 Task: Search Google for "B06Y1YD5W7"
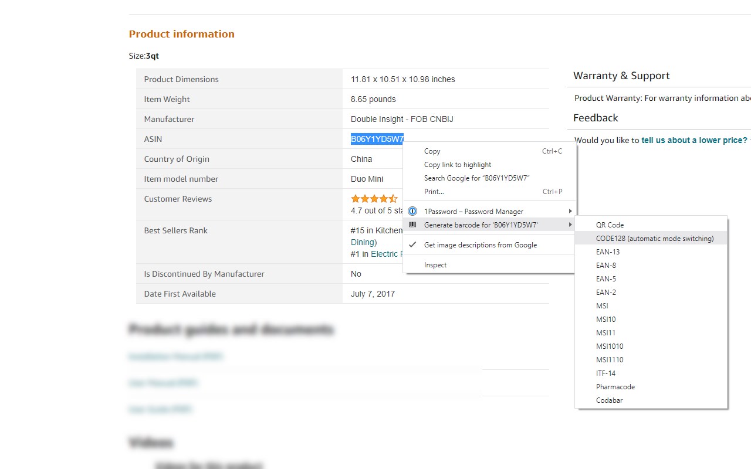[x=476, y=178]
